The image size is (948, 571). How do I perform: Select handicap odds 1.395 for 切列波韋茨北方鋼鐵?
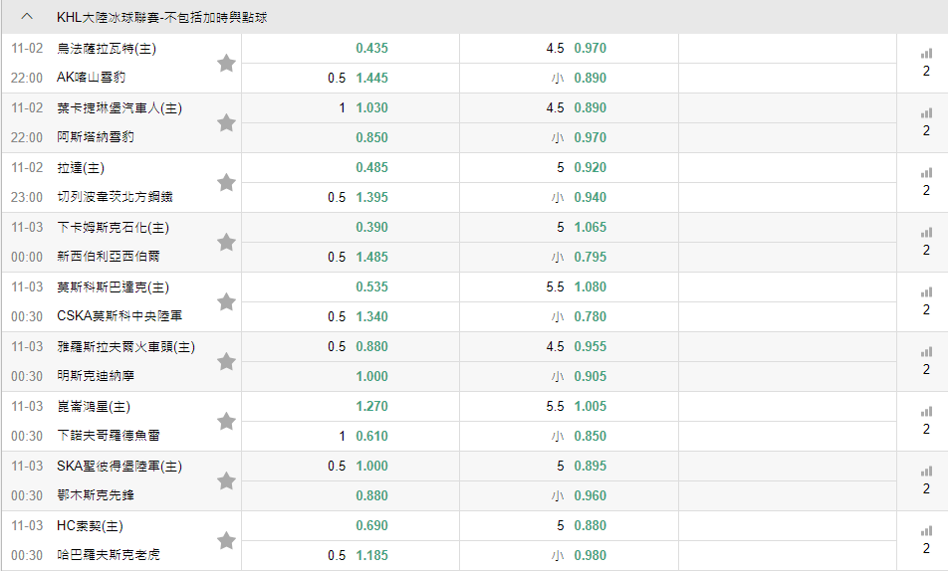point(371,198)
